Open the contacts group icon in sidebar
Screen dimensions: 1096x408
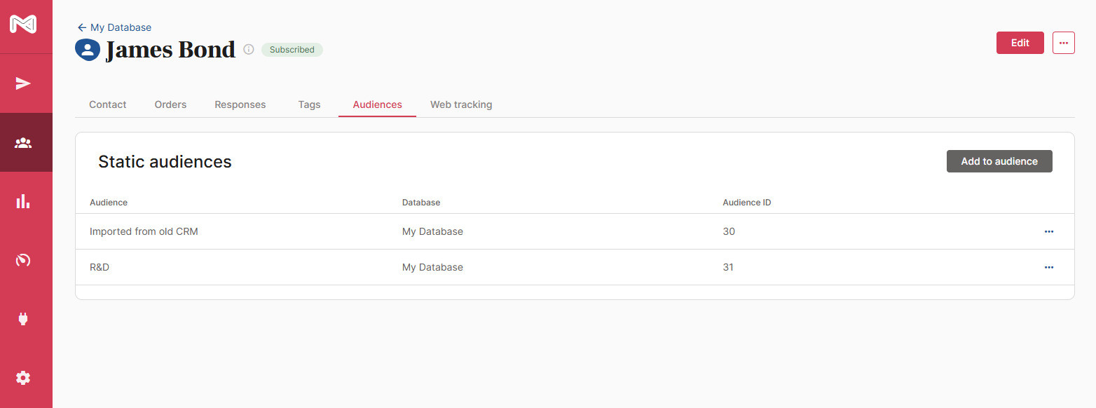[x=23, y=143]
